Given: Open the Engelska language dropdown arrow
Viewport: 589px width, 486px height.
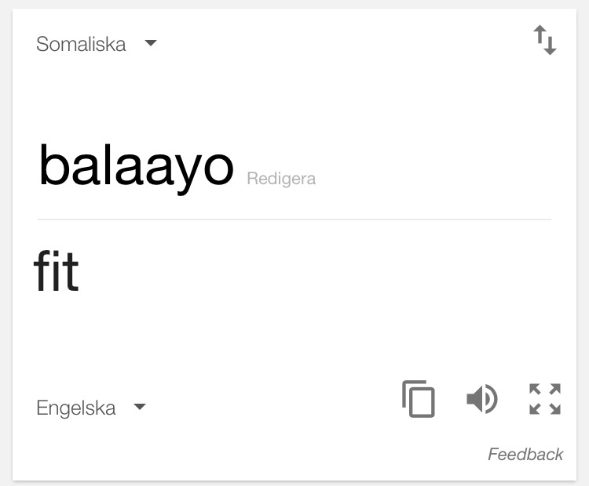Looking at the screenshot, I should pyautogui.click(x=140, y=407).
